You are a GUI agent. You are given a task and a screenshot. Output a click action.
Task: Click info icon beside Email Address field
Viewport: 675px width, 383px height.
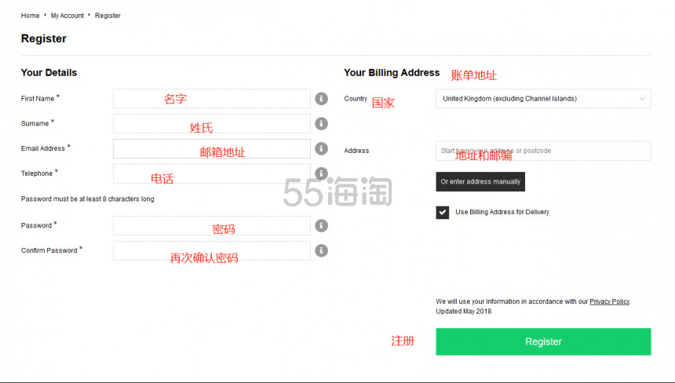[x=321, y=148]
